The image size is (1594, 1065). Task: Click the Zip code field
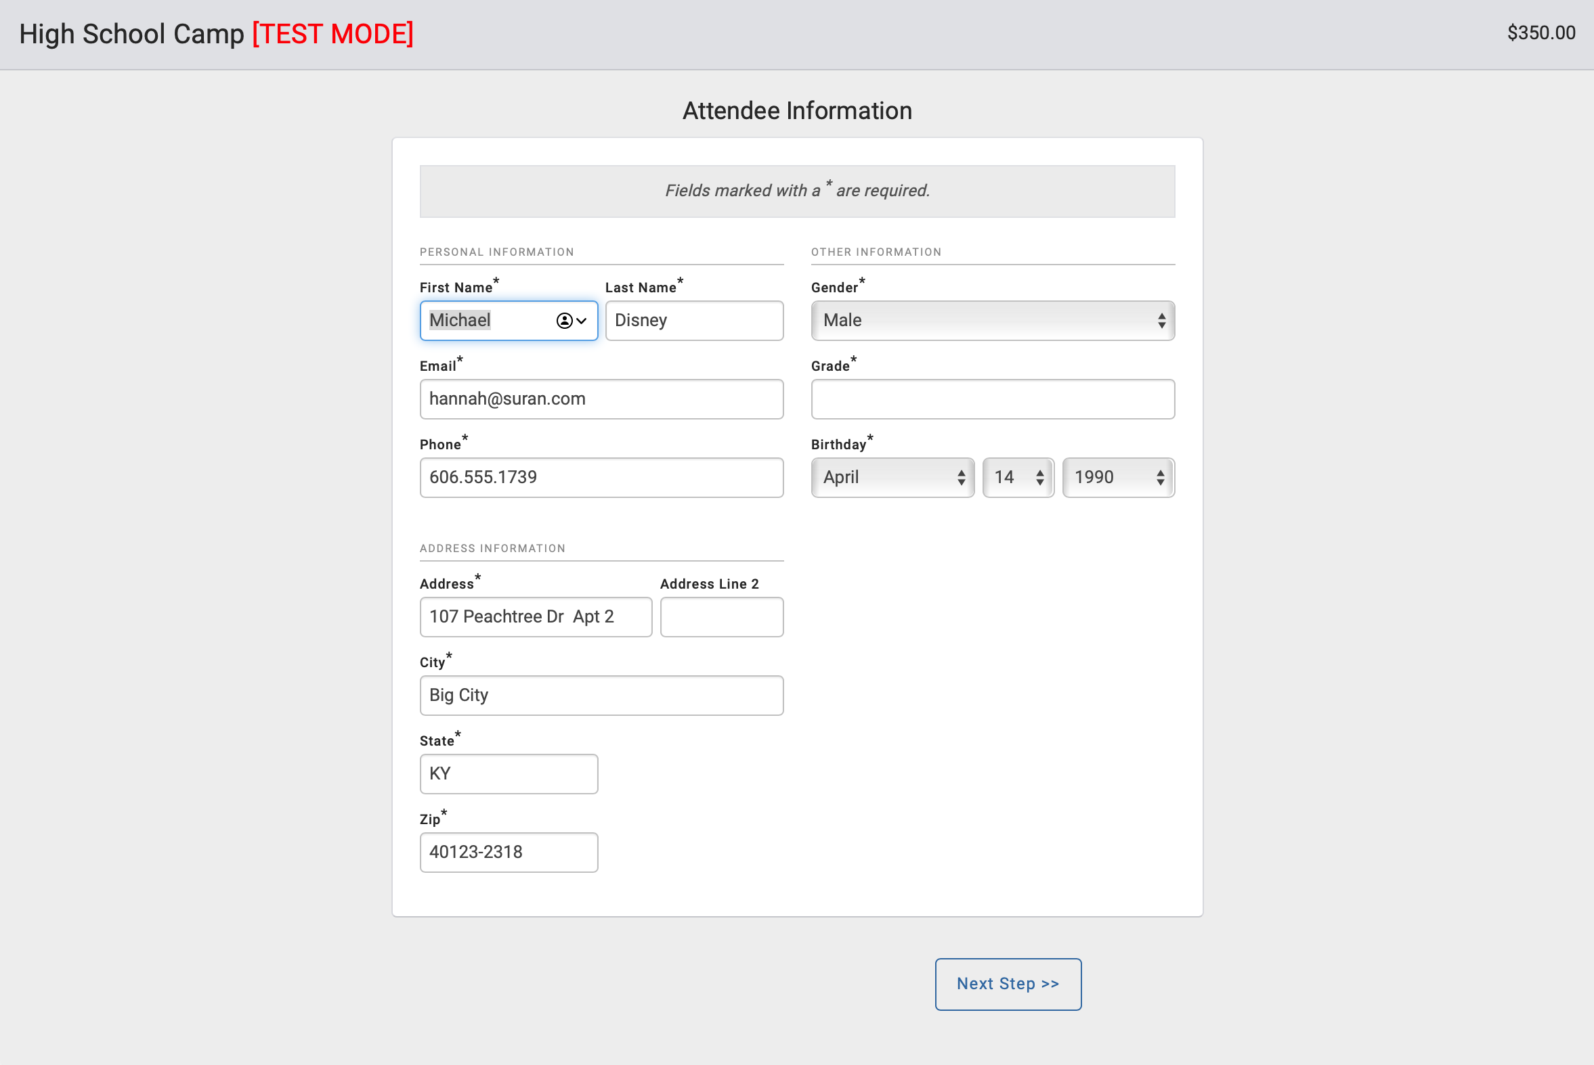pyautogui.click(x=509, y=853)
